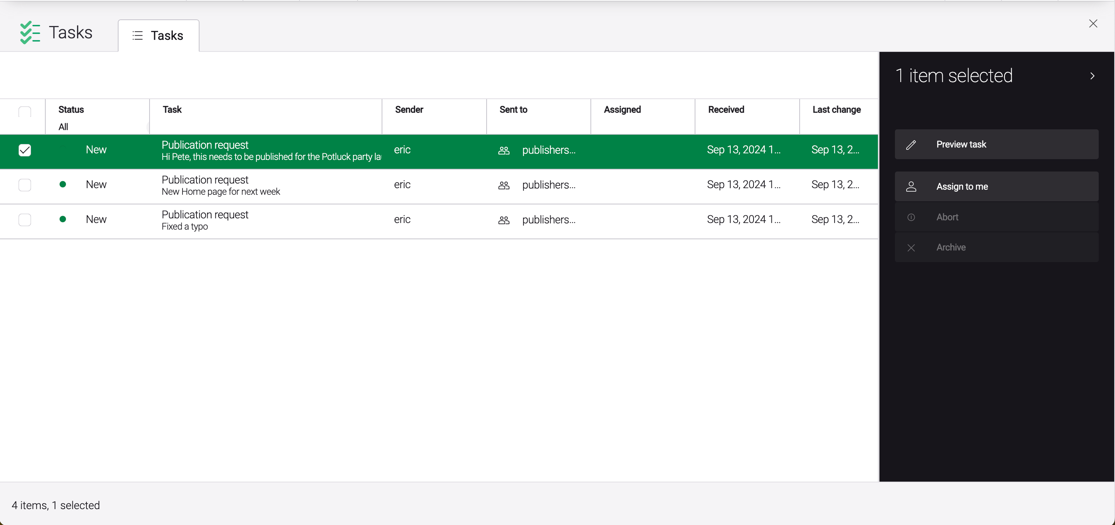Click the Archive action
Image resolution: width=1115 pixels, height=525 pixels.
(996, 247)
